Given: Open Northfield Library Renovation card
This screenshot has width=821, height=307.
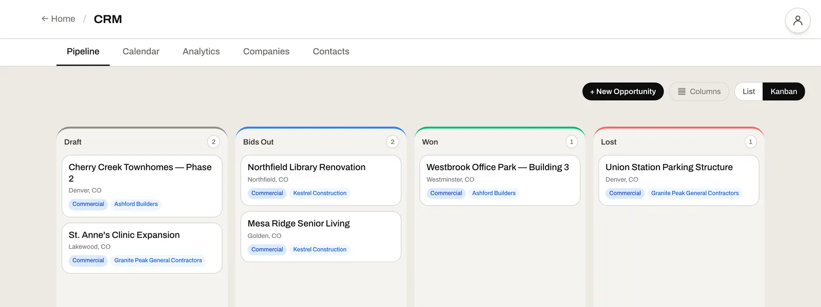Looking at the screenshot, I should pos(321,181).
